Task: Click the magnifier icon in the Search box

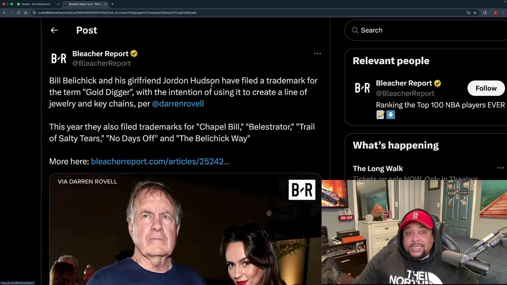Action: click(355, 30)
